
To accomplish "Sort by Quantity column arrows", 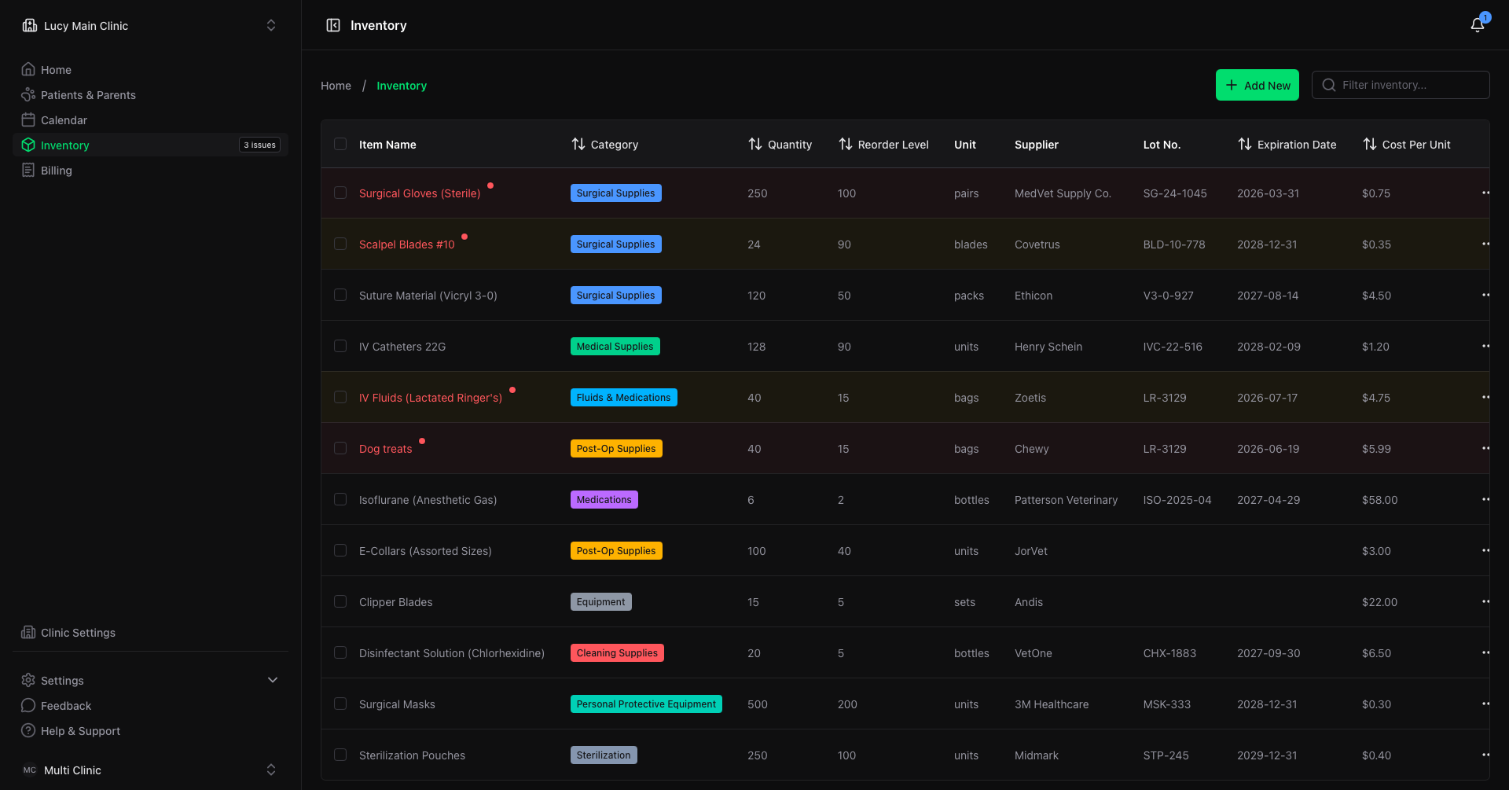I will [x=755, y=144].
